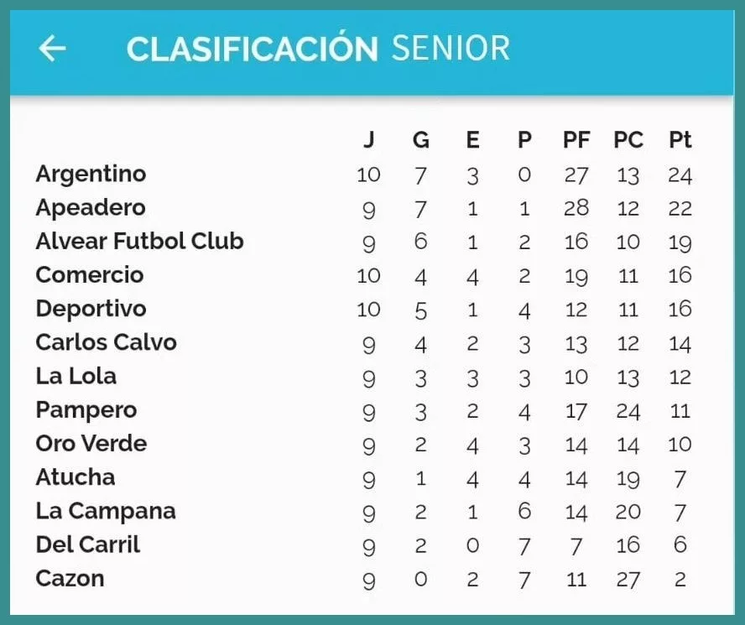Select Atucha in the standings list

tap(75, 477)
